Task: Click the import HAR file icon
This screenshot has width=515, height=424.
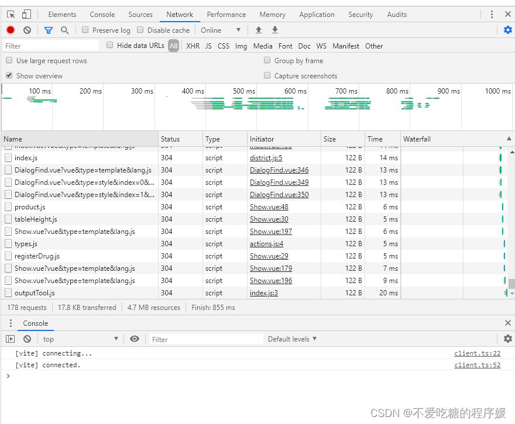Action: [259, 30]
